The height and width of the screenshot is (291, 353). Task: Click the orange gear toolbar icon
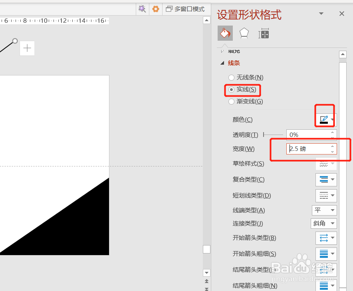[x=156, y=9]
